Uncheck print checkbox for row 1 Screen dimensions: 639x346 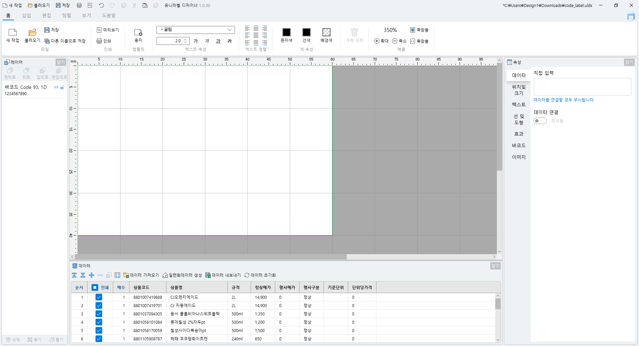tap(99, 297)
